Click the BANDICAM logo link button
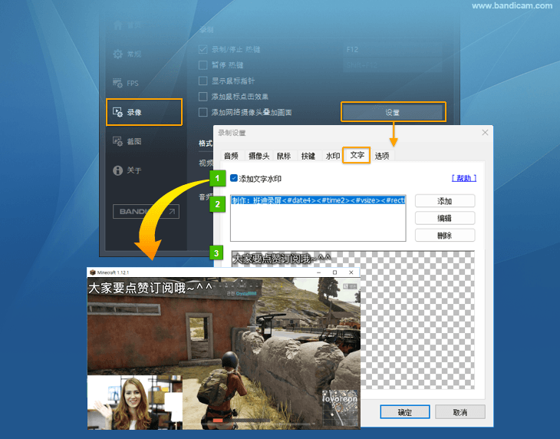 pos(146,212)
